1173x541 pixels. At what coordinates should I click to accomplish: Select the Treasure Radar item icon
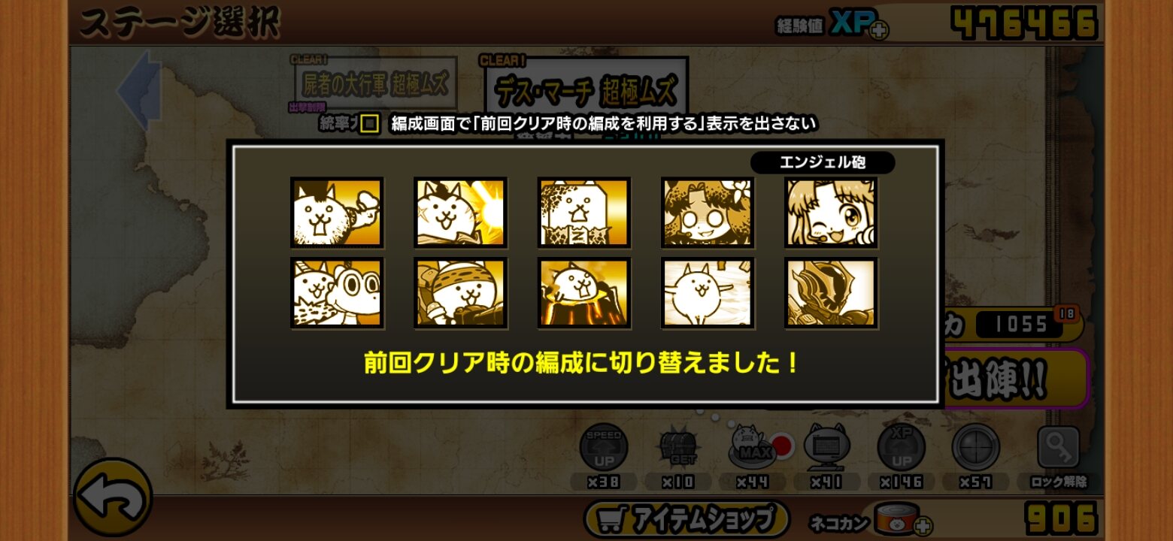[678, 448]
